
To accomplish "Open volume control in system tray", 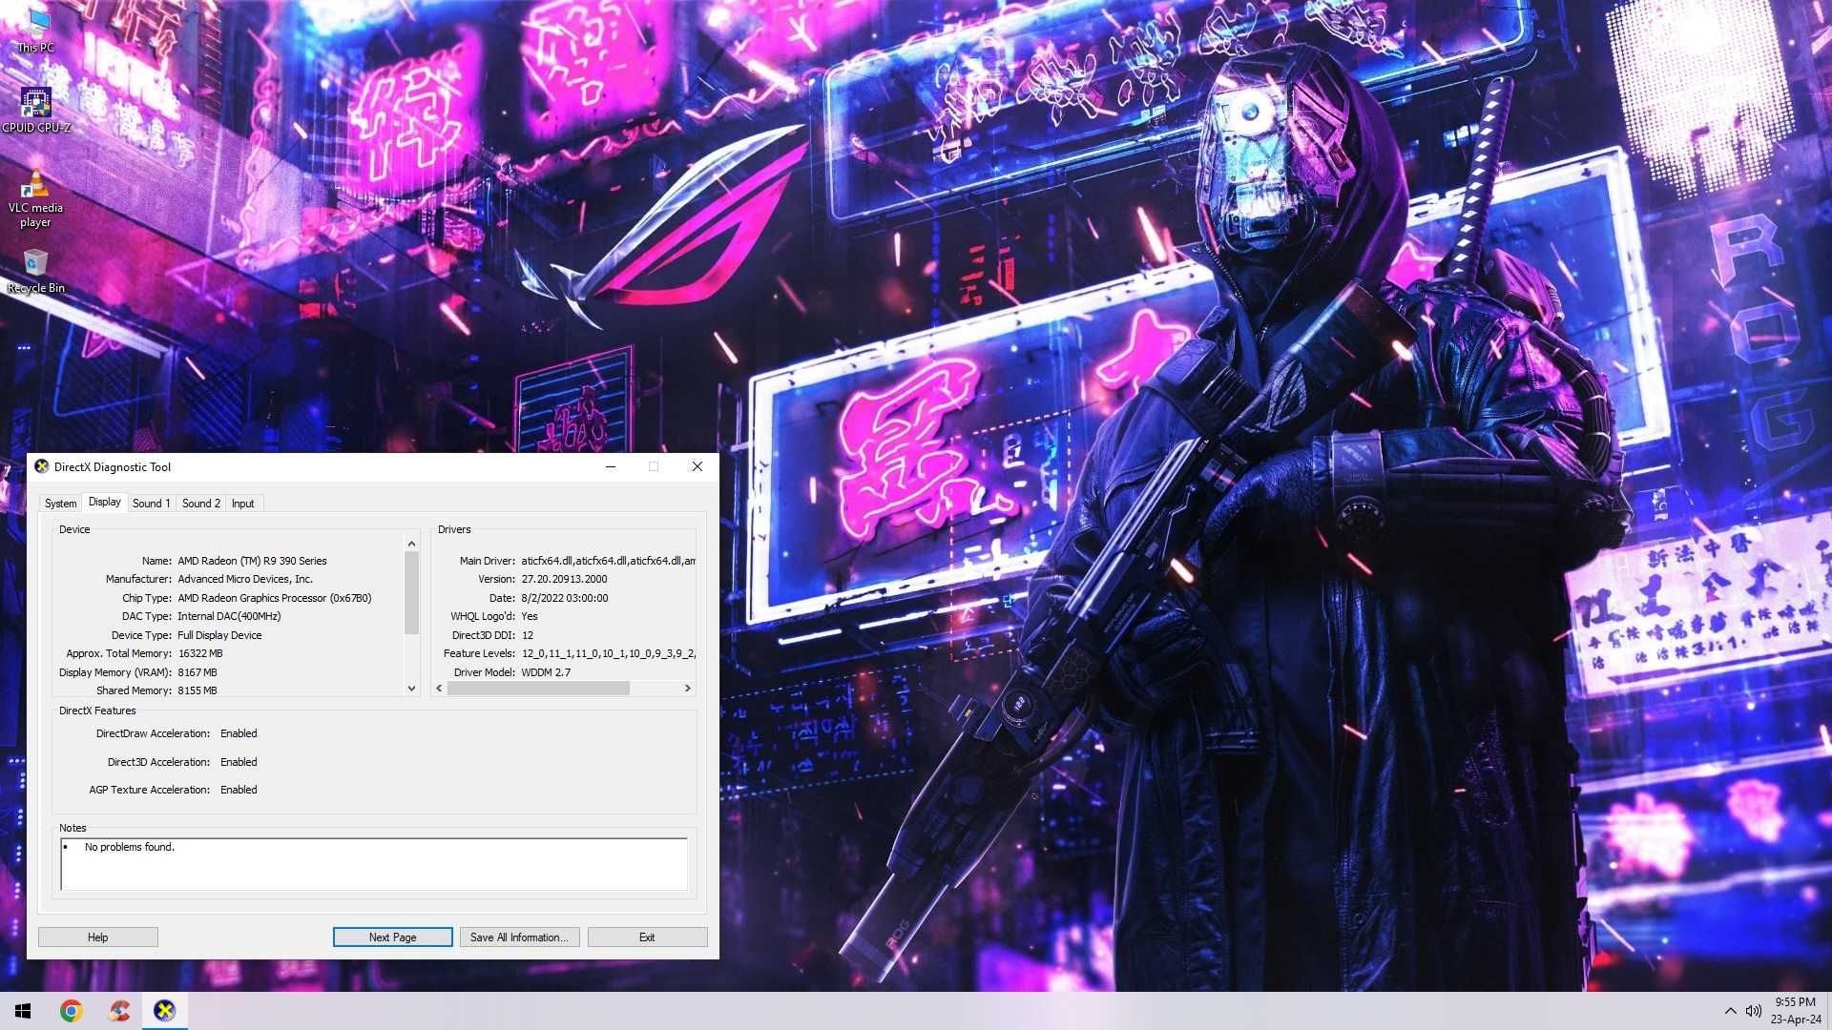I will tap(1753, 1011).
